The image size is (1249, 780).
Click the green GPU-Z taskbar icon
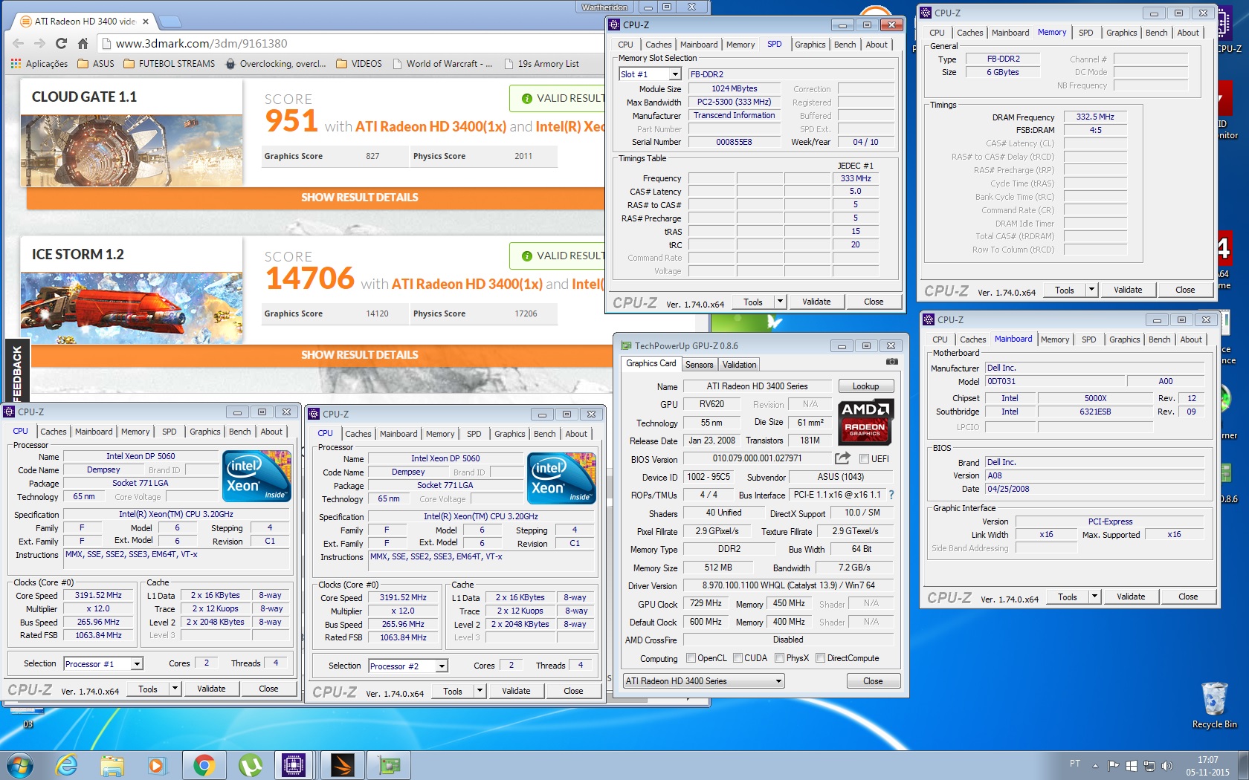[389, 764]
